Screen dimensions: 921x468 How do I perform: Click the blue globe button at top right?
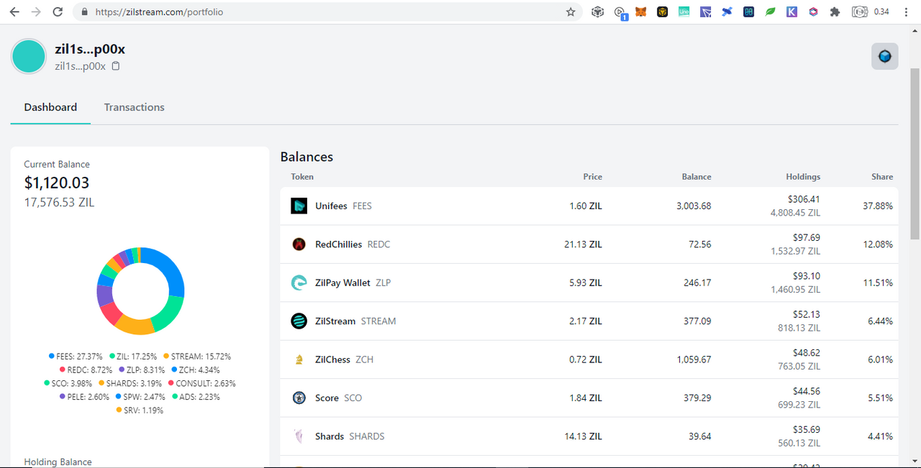coord(884,56)
